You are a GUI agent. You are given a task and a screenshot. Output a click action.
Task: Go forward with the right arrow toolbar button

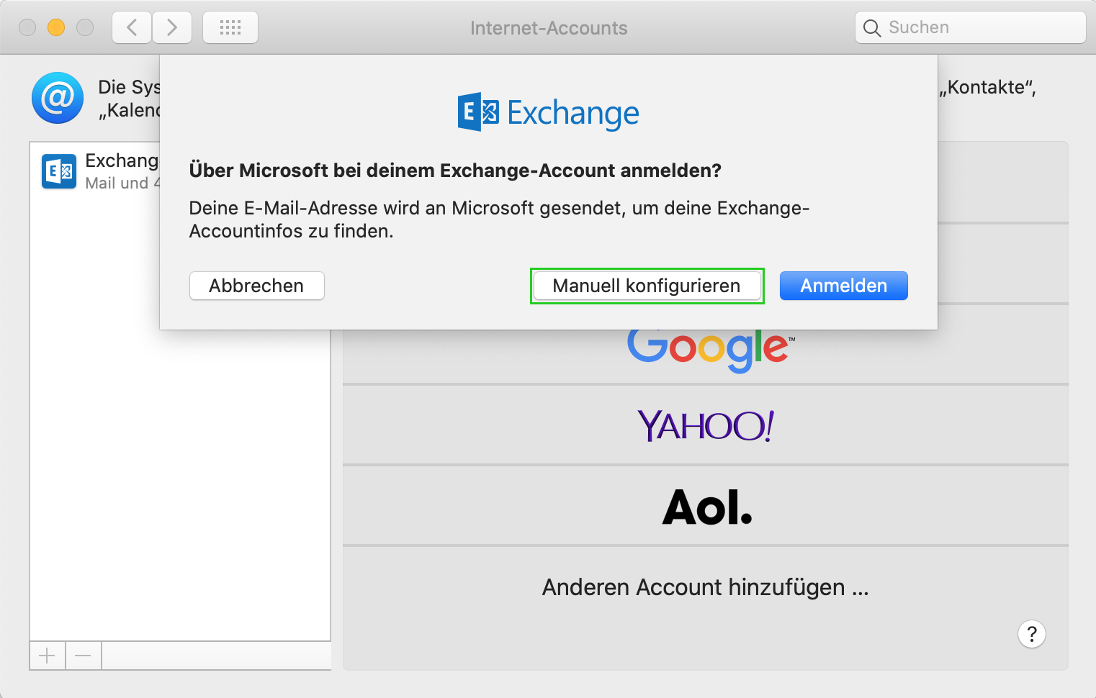pos(172,28)
